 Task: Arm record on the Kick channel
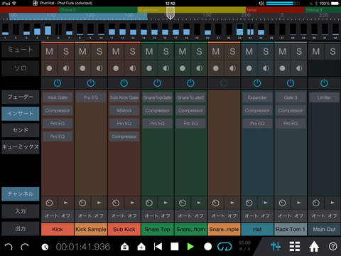click(x=49, y=68)
